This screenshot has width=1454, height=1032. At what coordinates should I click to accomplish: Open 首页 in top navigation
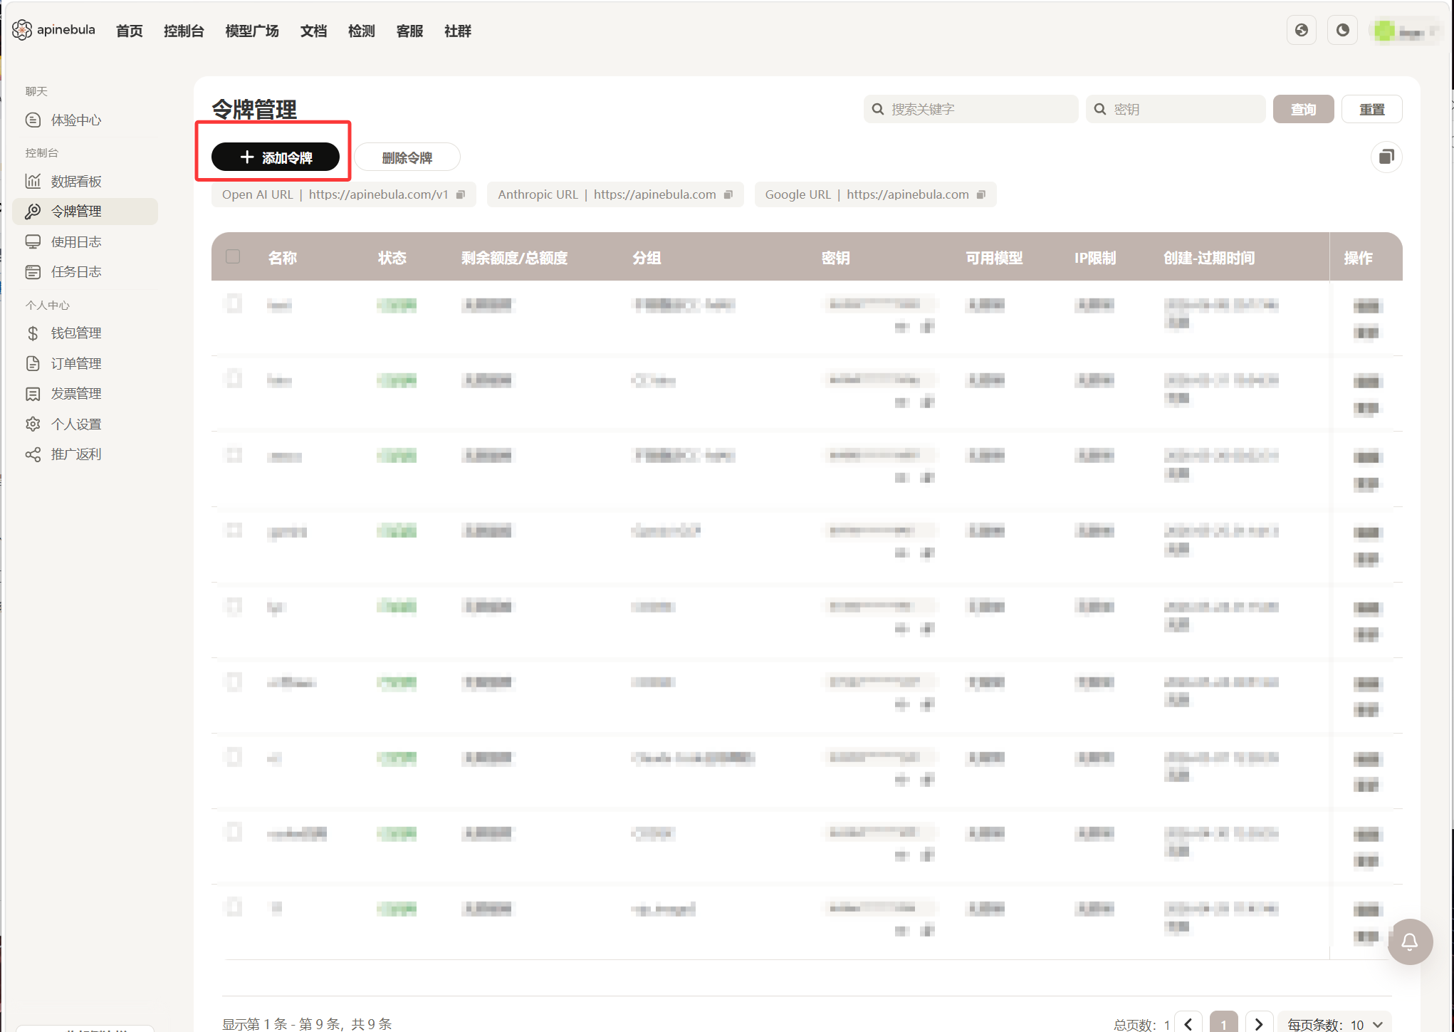[x=129, y=31]
